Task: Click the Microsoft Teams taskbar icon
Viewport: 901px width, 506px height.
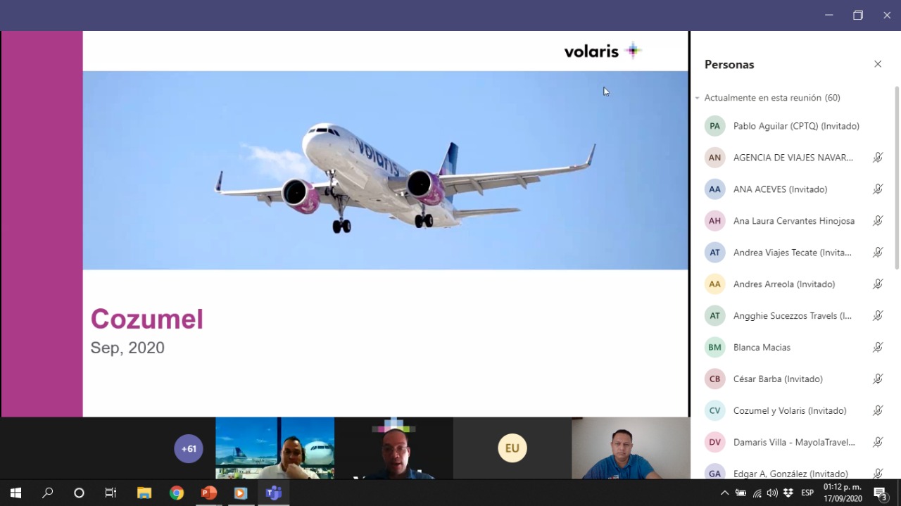Action: pyautogui.click(x=273, y=493)
